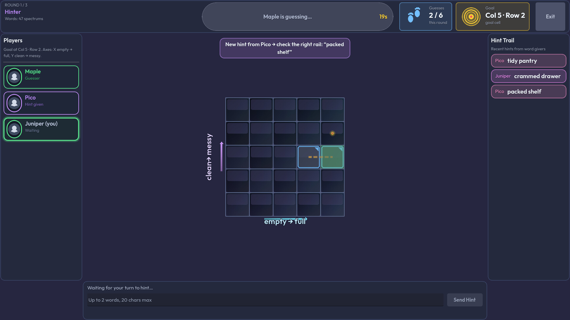Click the 19s countdown timer
570x320 pixels.
[383, 17]
